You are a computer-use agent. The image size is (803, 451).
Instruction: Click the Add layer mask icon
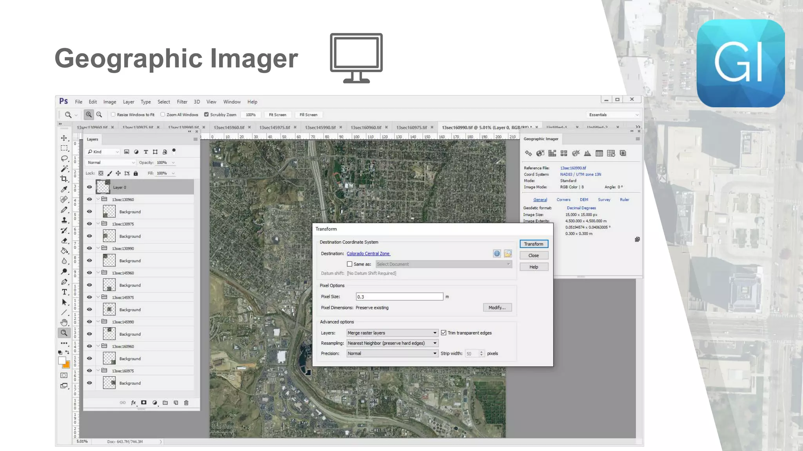point(144,402)
